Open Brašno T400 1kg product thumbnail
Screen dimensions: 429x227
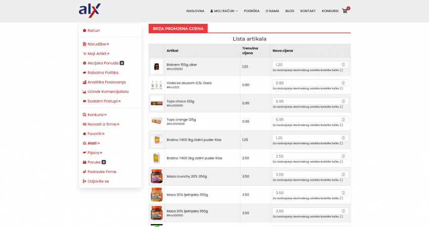(x=156, y=140)
